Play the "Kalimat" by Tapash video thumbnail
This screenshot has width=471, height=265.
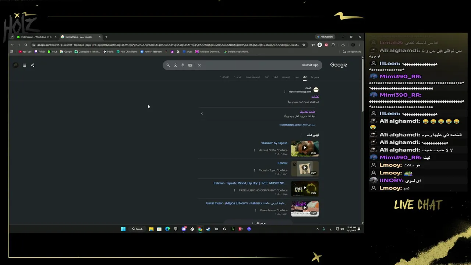[x=305, y=148]
